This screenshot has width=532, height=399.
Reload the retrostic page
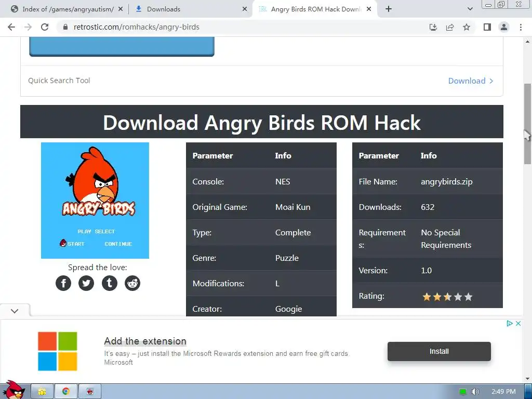pos(45,27)
